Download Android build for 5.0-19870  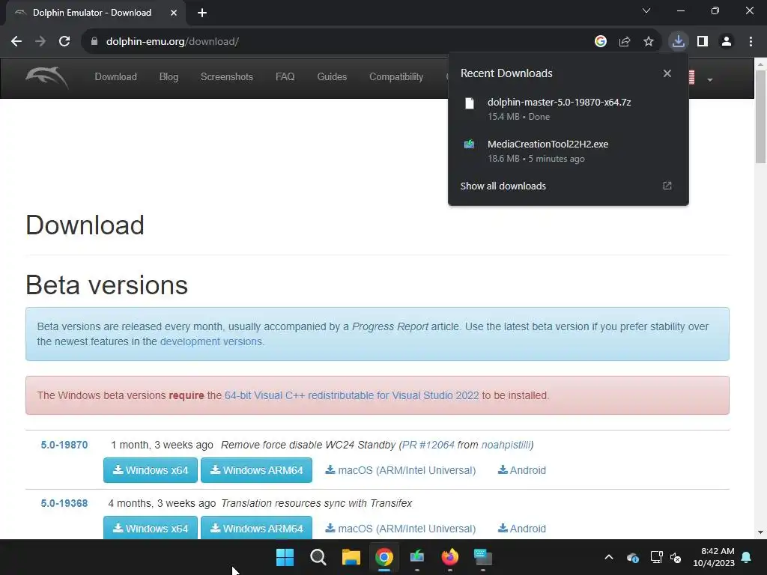click(522, 470)
